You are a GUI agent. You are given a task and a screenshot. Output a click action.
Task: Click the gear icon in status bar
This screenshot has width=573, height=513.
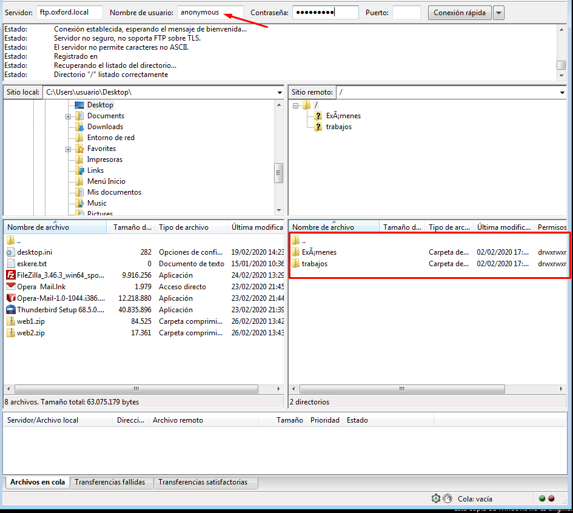tap(435, 498)
